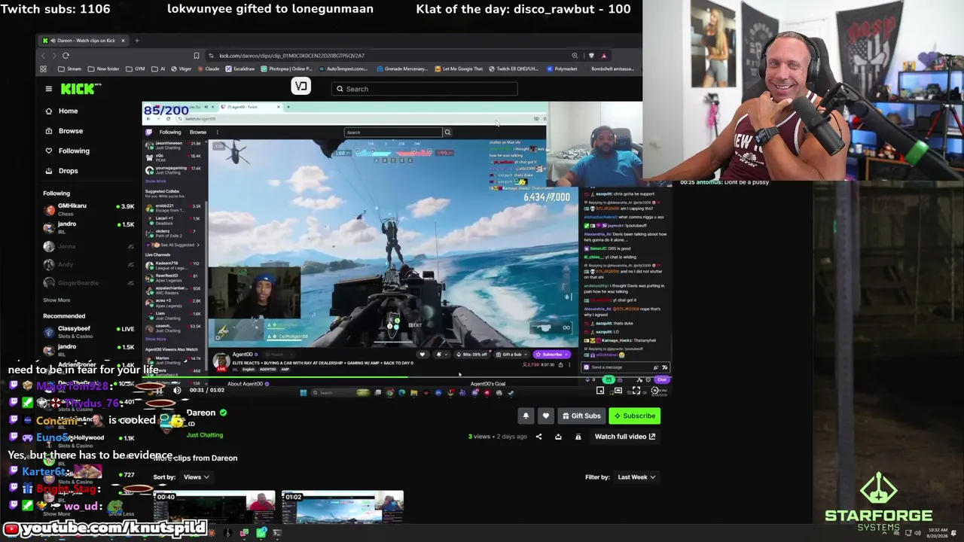Image resolution: width=964 pixels, height=542 pixels.
Task: Open the 01:02 clip thumbnail
Action: [x=343, y=507]
